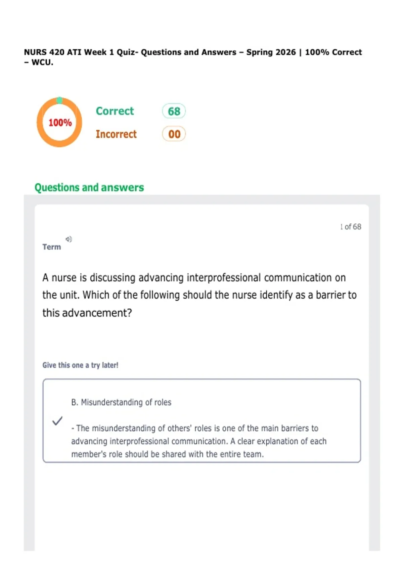Click the red 100% text inside the ring
403x571 pixels.
[60, 123]
